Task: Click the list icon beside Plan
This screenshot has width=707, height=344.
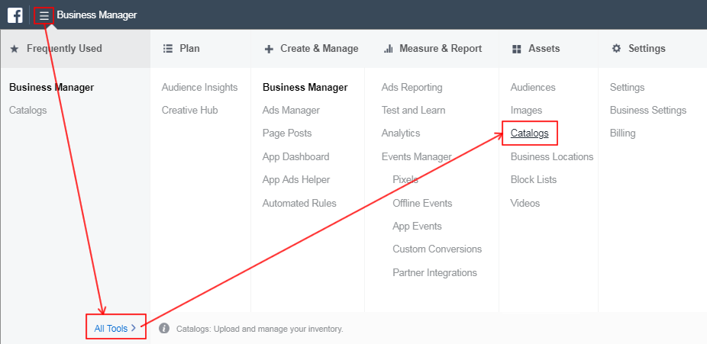Action: 168,49
